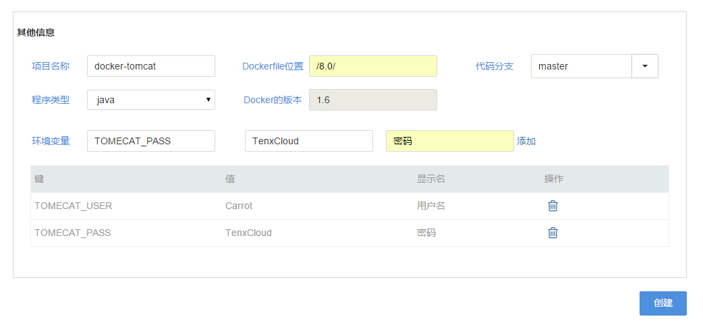The width and height of the screenshot is (703, 325).
Task: Click the 键 column header
Action: (39, 179)
